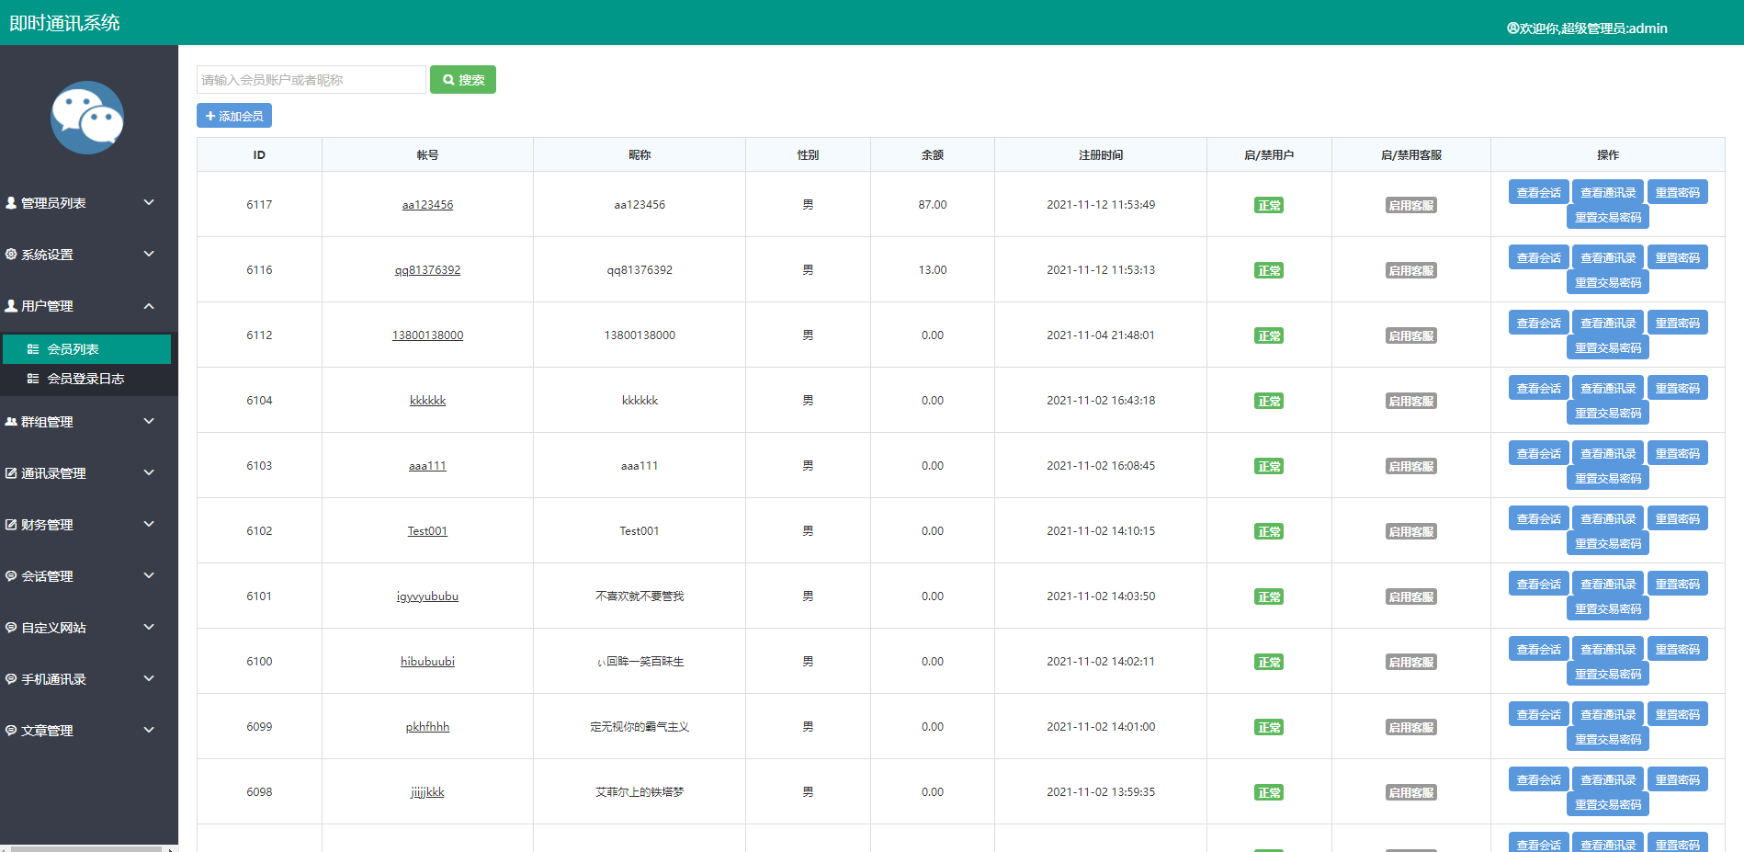Expand 自定义网站 menu chevron
Screen dimensions: 1744x852
[x=149, y=627]
